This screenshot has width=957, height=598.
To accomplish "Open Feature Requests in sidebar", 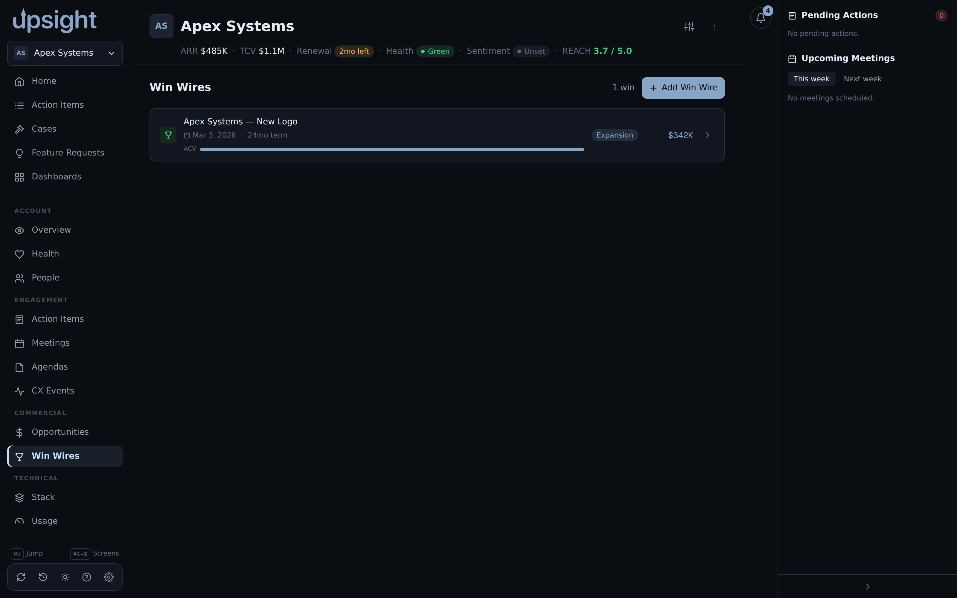I will pyautogui.click(x=65, y=153).
